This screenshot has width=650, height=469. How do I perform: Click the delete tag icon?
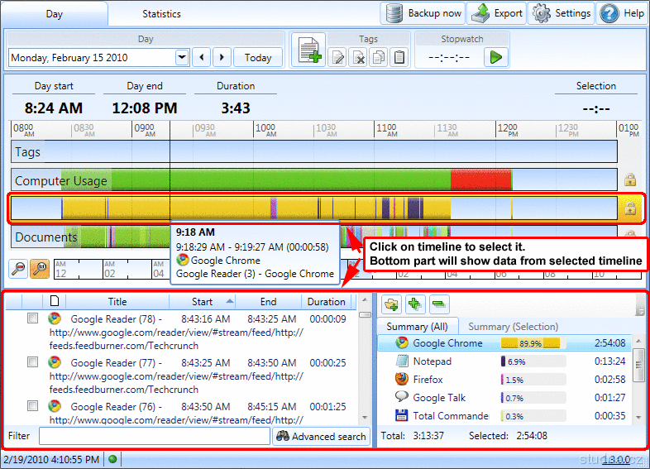pyautogui.click(x=358, y=57)
